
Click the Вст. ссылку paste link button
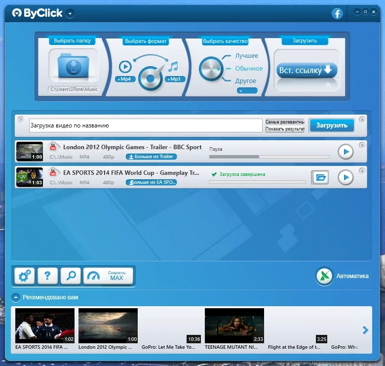[307, 70]
